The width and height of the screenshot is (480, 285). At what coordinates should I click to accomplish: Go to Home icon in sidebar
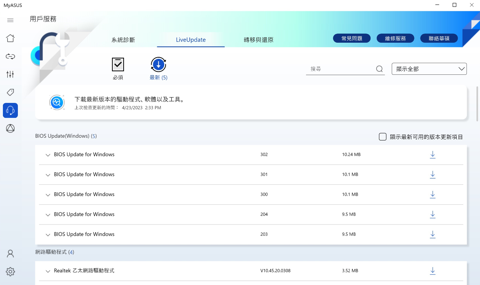[x=10, y=38]
